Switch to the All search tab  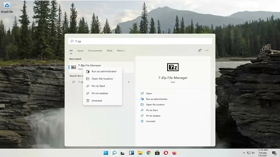pos(71,51)
